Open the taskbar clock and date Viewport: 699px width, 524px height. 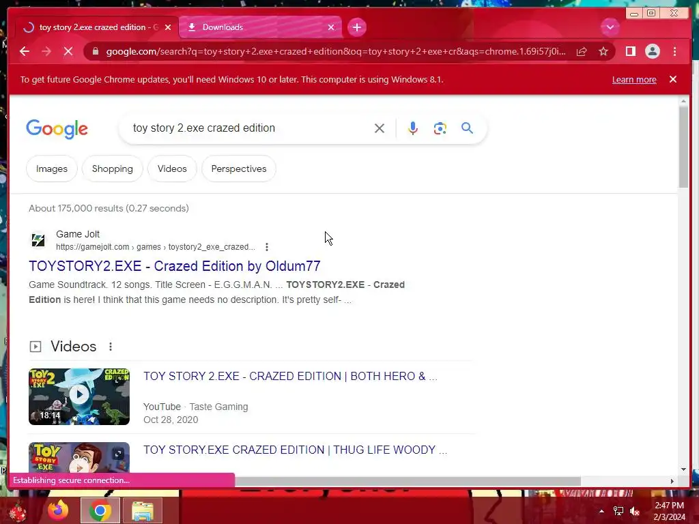click(669, 511)
